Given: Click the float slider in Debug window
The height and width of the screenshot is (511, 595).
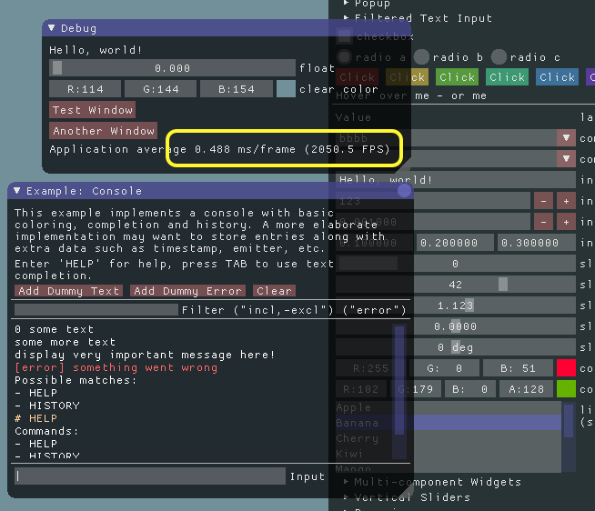Looking at the screenshot, I should click(172, 68).
